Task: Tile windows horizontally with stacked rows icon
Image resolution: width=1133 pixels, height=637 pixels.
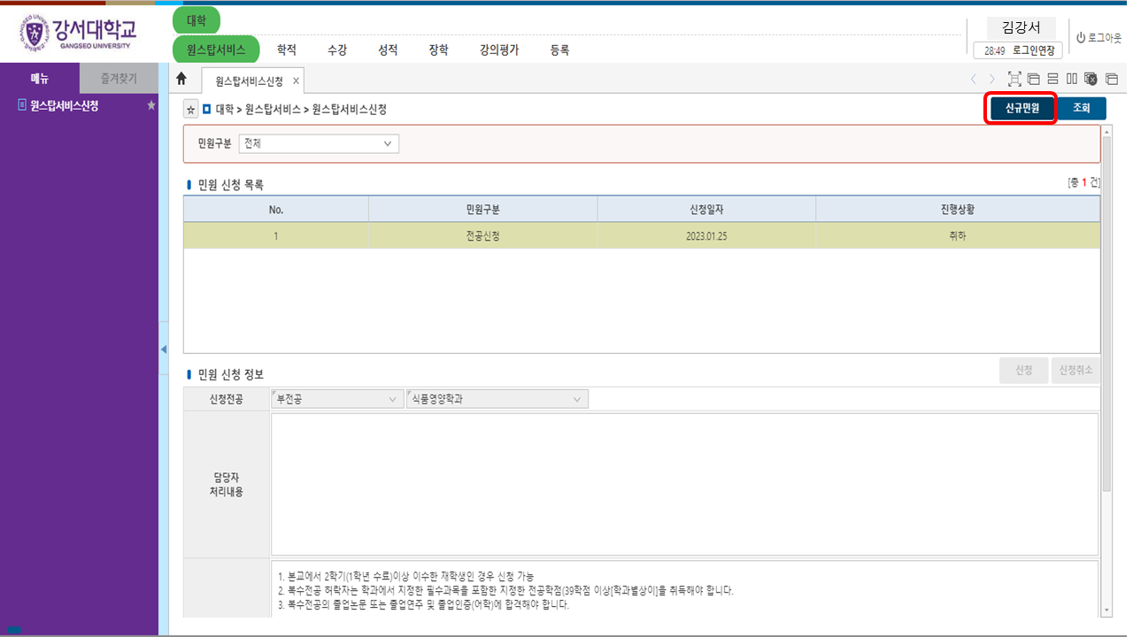Action: 1052,79
